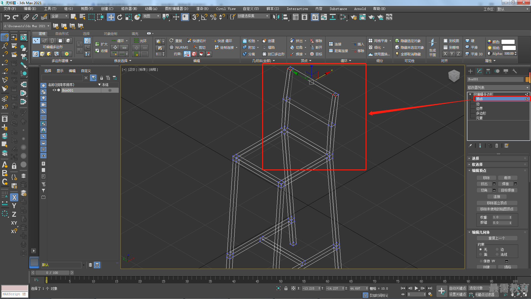Select the 无 constraint radio button
Screen dimensions: 531x299
pos(481,249)
